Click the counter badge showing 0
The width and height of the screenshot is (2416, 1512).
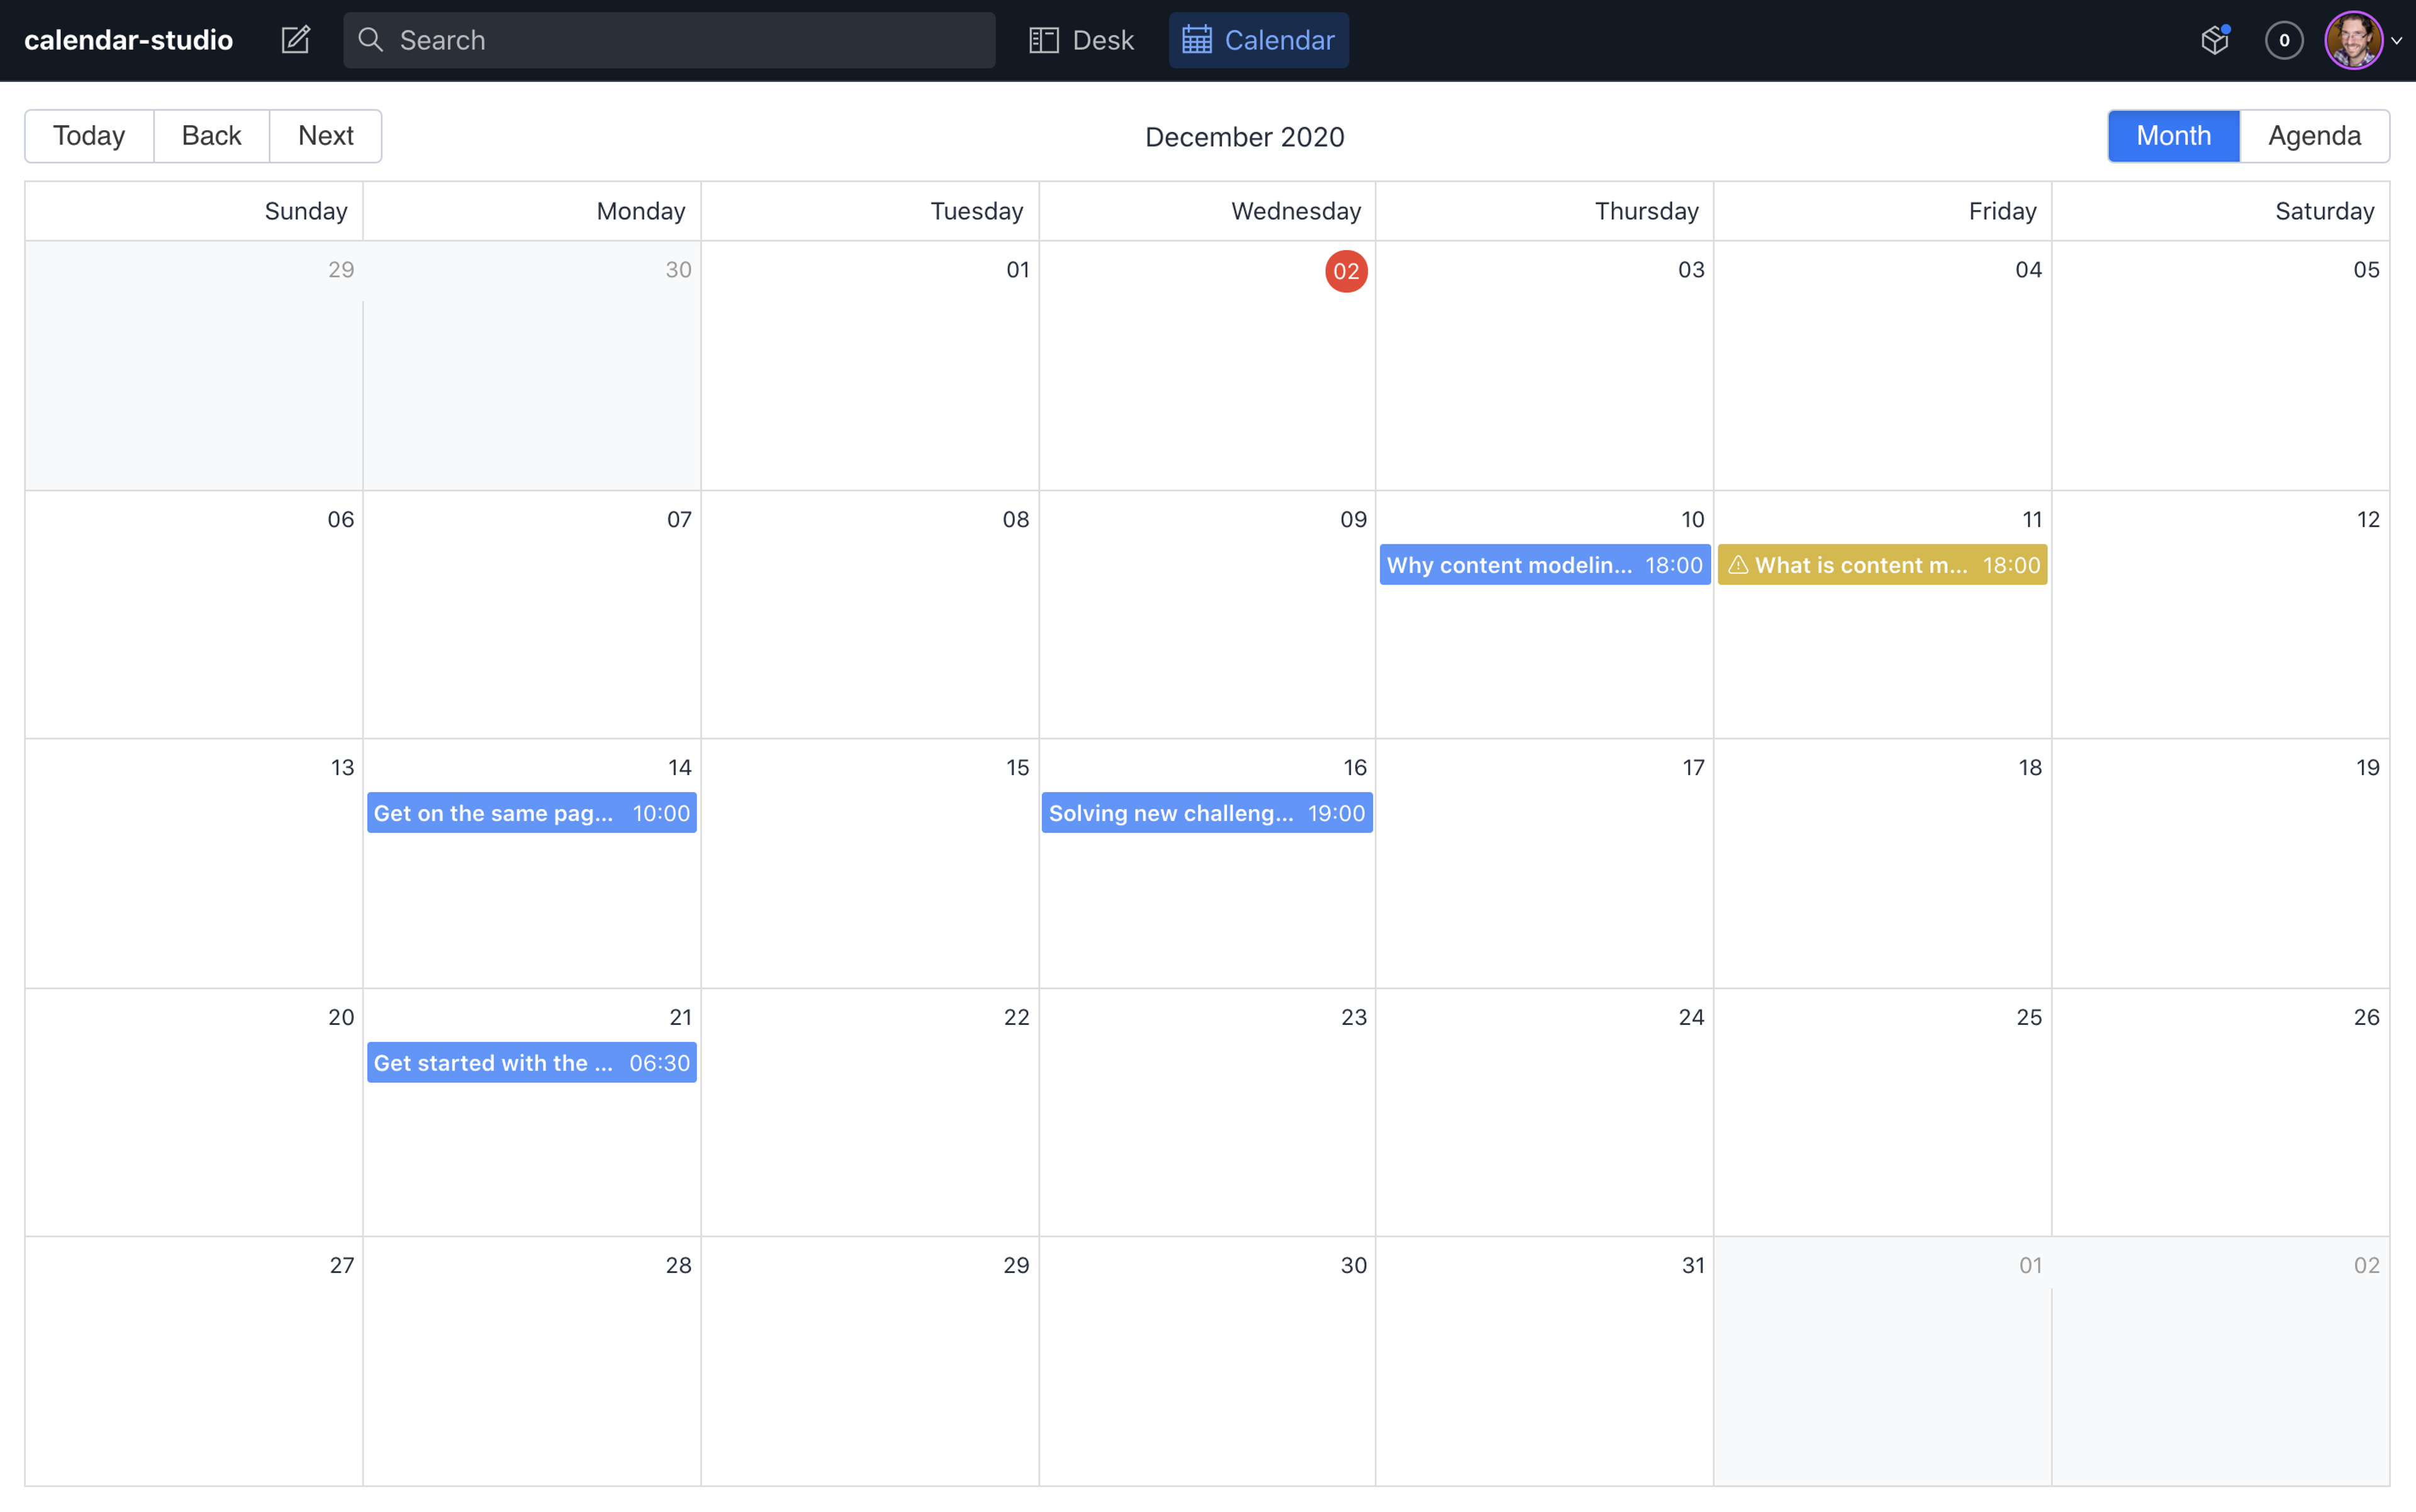tap(2284, 38)
